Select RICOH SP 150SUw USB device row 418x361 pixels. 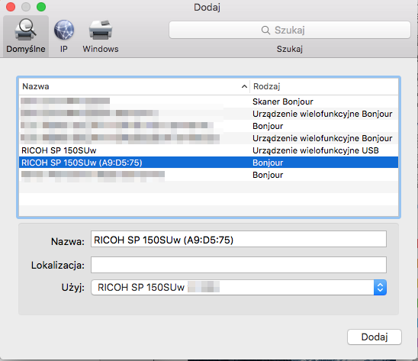tap(208, 150)
